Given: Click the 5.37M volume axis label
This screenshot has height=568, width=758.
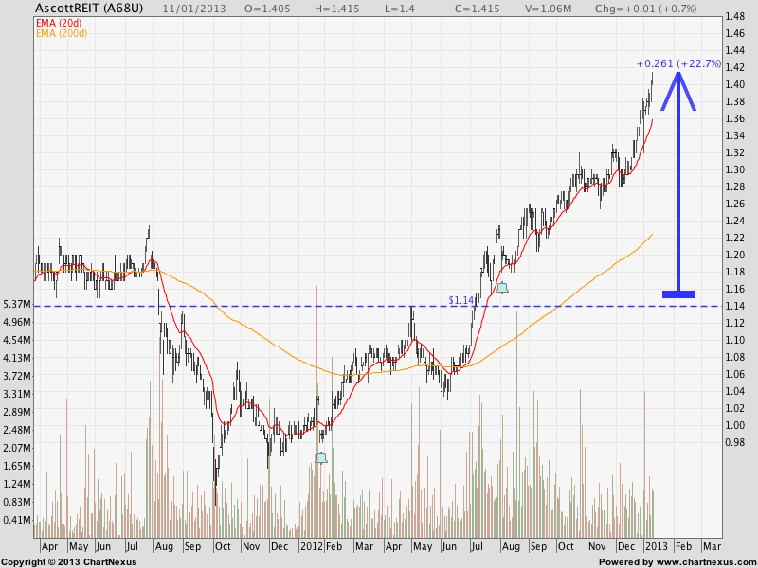Looking at the screenshot, I should 15,305.
